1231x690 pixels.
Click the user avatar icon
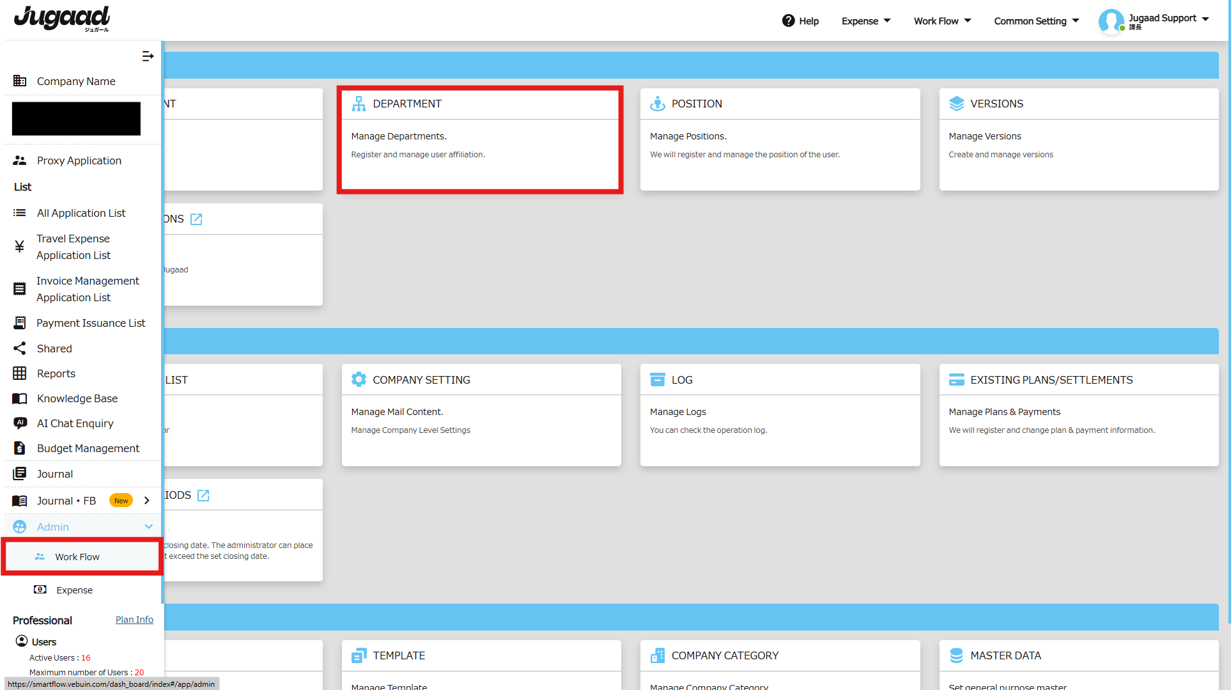point(1111,21)
